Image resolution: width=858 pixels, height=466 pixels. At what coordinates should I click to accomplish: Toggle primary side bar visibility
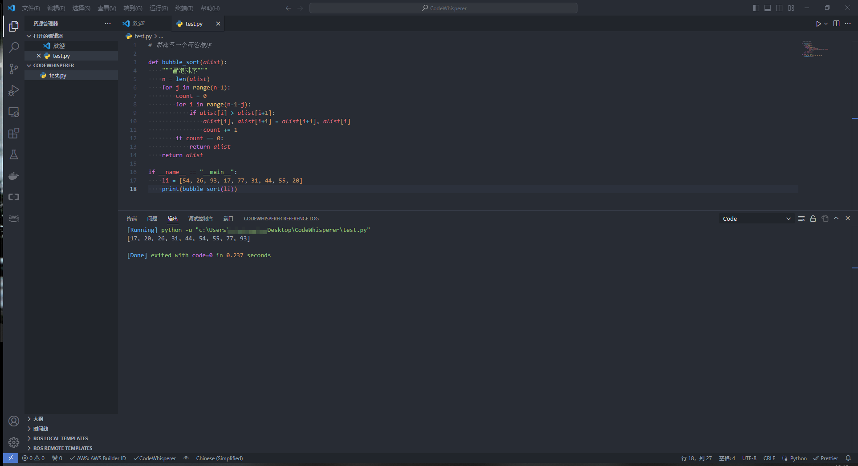tap(756, 8)
